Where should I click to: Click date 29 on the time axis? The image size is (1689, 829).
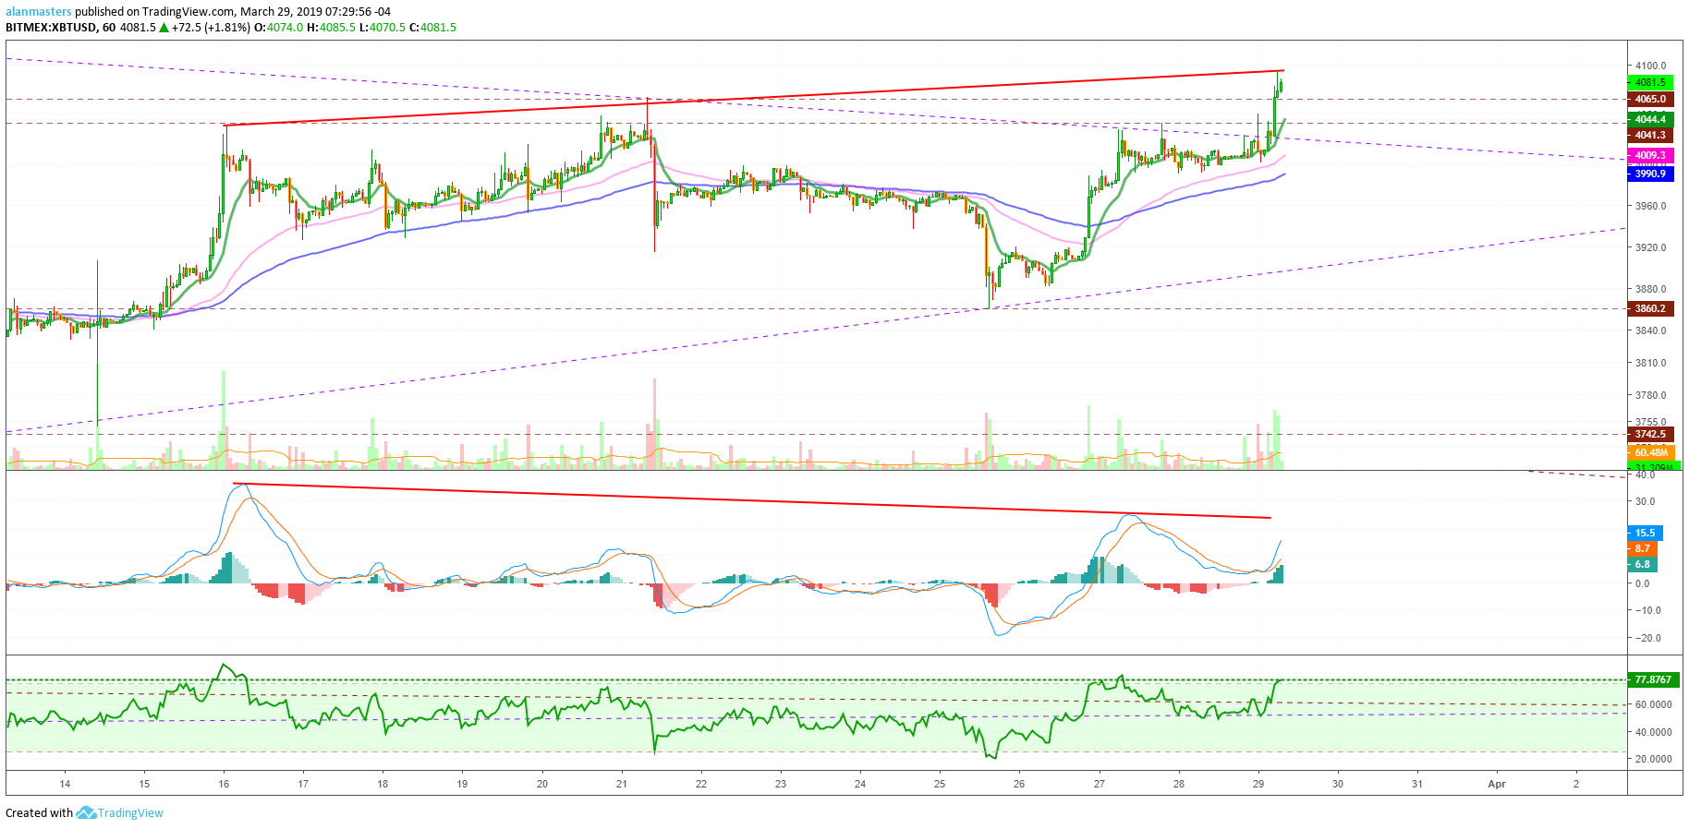tap(1258, 784)
